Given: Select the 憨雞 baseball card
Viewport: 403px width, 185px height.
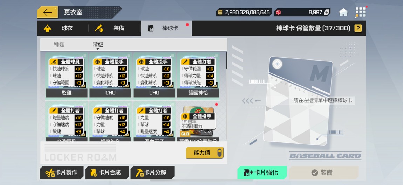Looking at the screenshot, I should click(67, 75).
